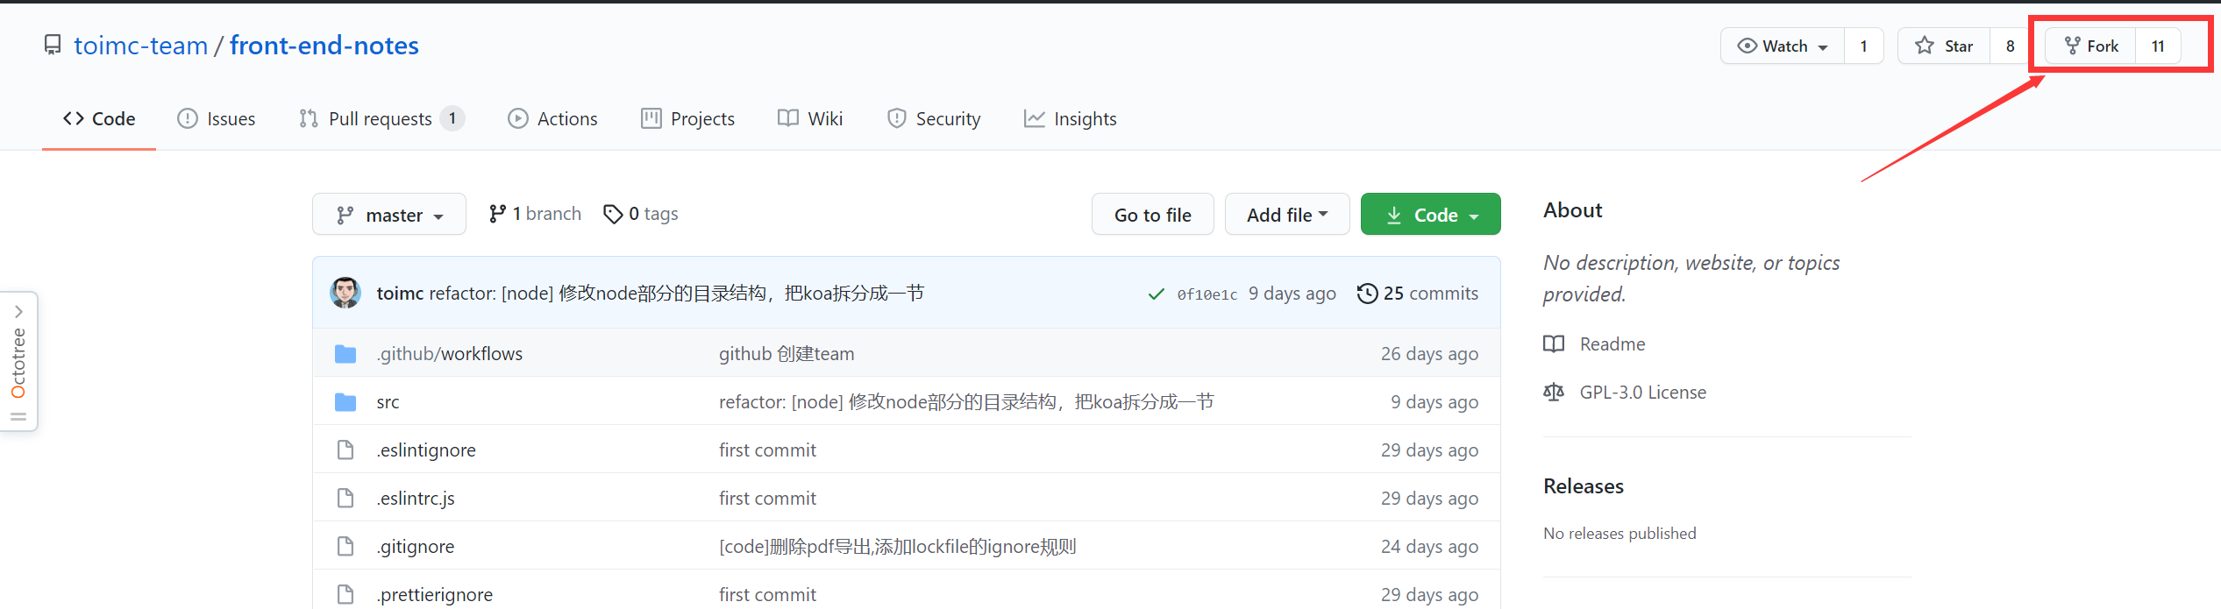Click the file icon for .prettierignore
2221x609 pixels.
(345, 595)
